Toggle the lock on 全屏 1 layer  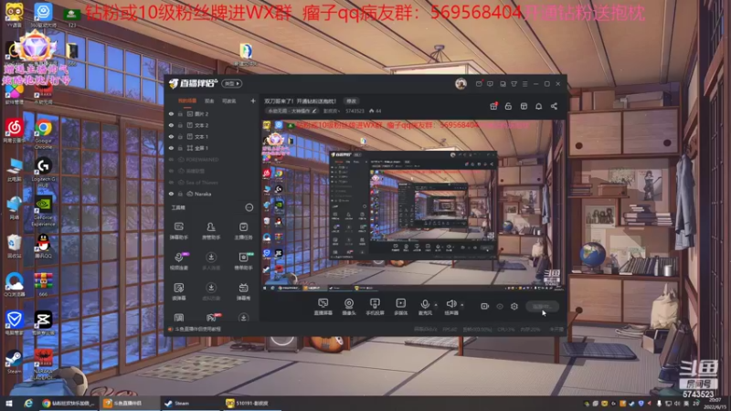click(x=180, y=148)
